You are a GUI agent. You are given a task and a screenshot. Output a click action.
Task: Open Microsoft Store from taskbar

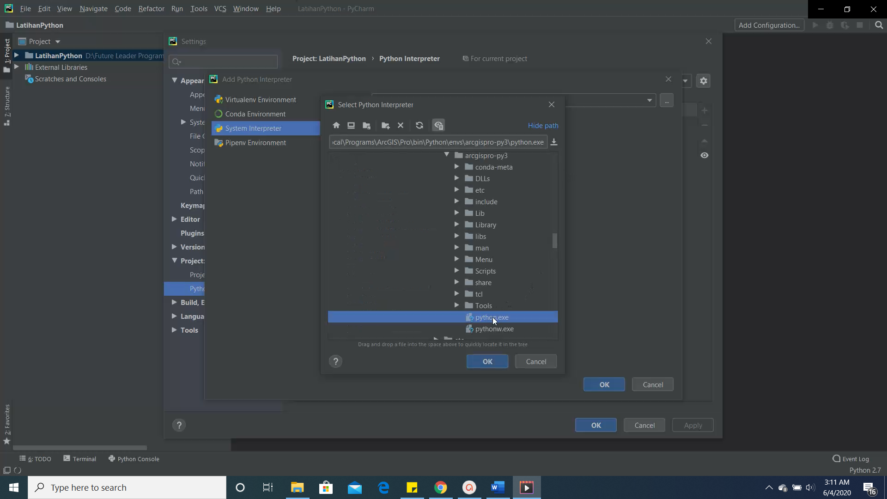[x=326, y=487]
